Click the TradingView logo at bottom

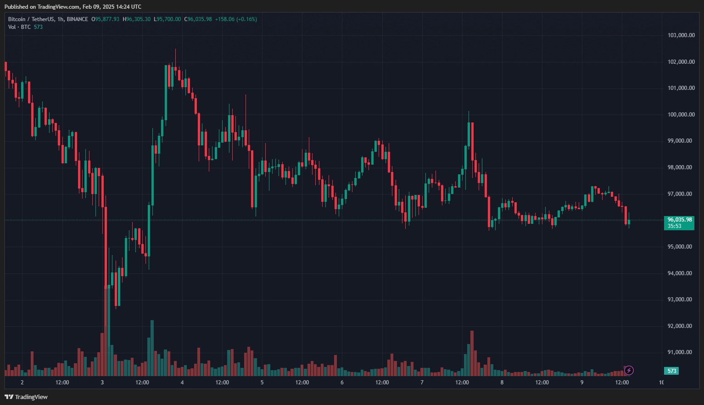pos(26,397)
